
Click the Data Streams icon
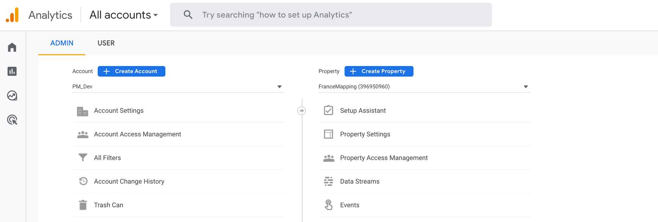(328, 181)
